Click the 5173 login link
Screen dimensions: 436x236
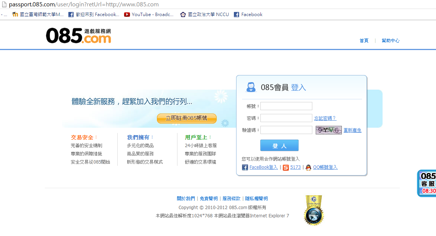(x=295, y=167)
